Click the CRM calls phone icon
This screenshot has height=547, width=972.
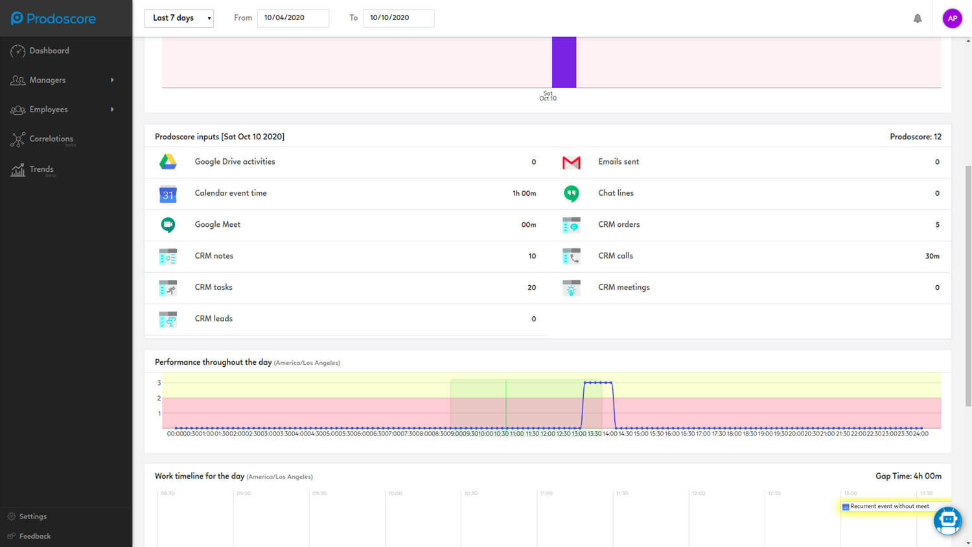click(x=572, y=256)
